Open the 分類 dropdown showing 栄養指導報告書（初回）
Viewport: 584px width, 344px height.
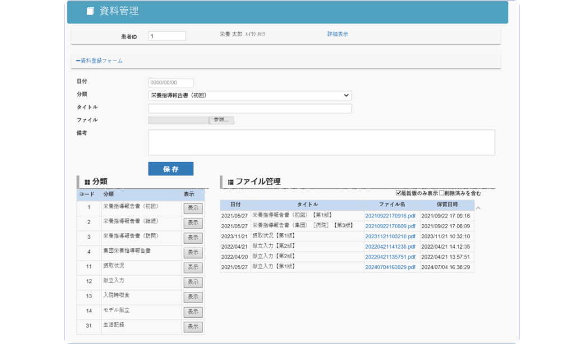[x=249, y=95]
